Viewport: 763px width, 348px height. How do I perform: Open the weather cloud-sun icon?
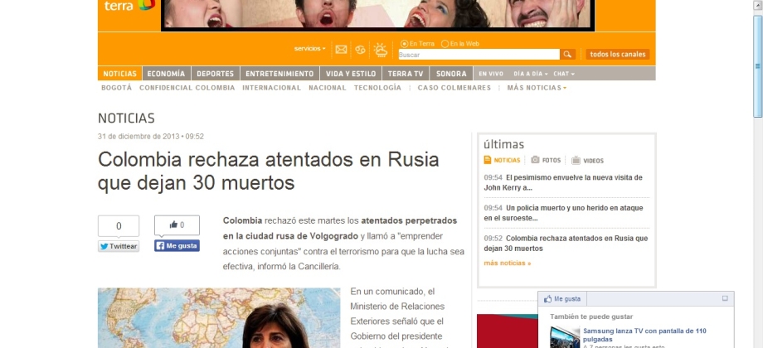(381, 50)
